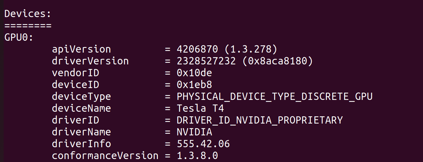Screen dimensions: 423x162
Task: Click the deviceType property name
Action: [81, 97]
